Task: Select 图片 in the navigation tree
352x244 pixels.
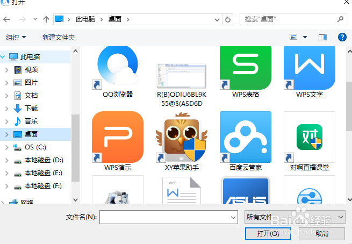Action: [31, 83]
